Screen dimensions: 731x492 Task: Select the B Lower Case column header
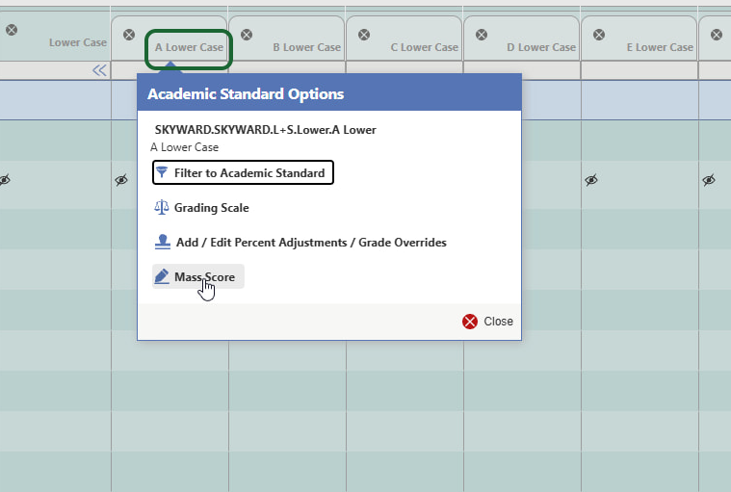tap(307, 47)
